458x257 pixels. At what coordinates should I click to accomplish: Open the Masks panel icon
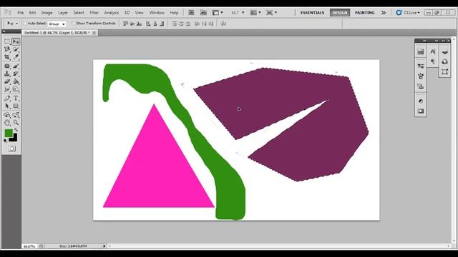point(421,111)
